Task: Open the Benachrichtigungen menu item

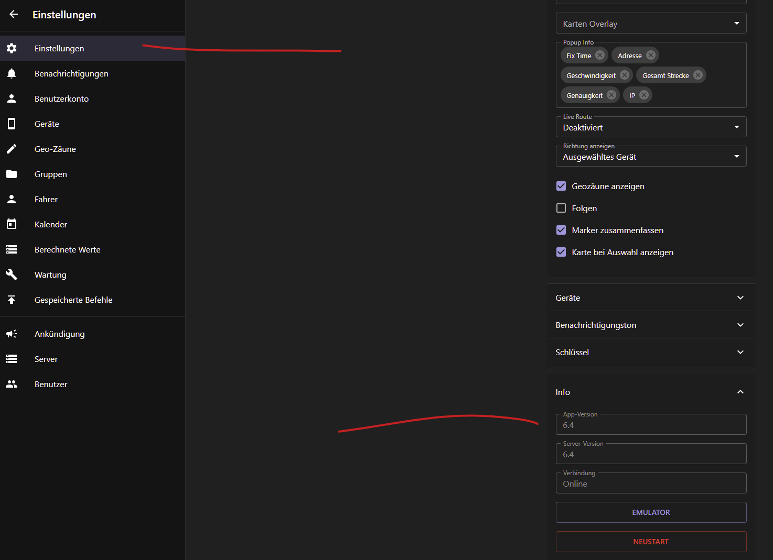Action: coord(92,73)
